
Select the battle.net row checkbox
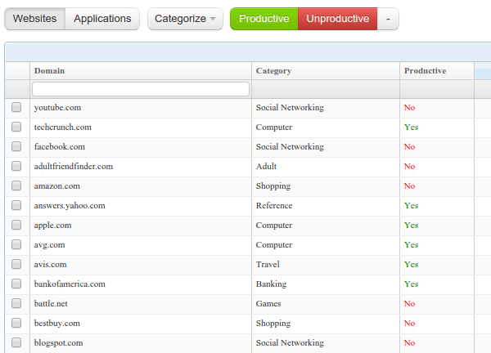(x=16, y=303)
